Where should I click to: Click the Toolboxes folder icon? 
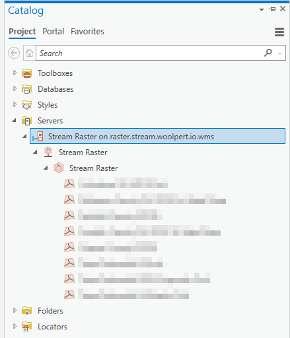[x=27, y=73]
